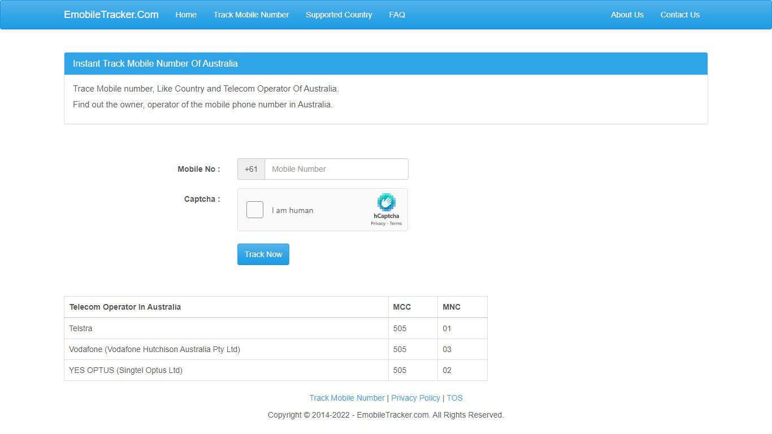This screenshot has height=434, width=772.
Task: Open hCaptcha Terms link
Action: coord(396,224)
